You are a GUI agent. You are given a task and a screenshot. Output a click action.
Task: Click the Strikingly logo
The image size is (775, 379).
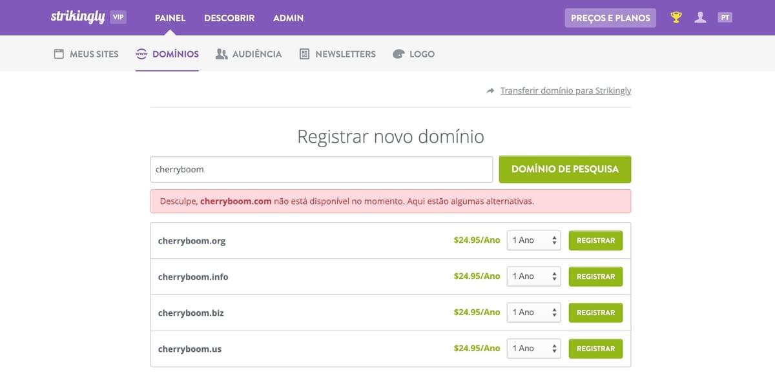pyautogui.click(x=77, y=17)
